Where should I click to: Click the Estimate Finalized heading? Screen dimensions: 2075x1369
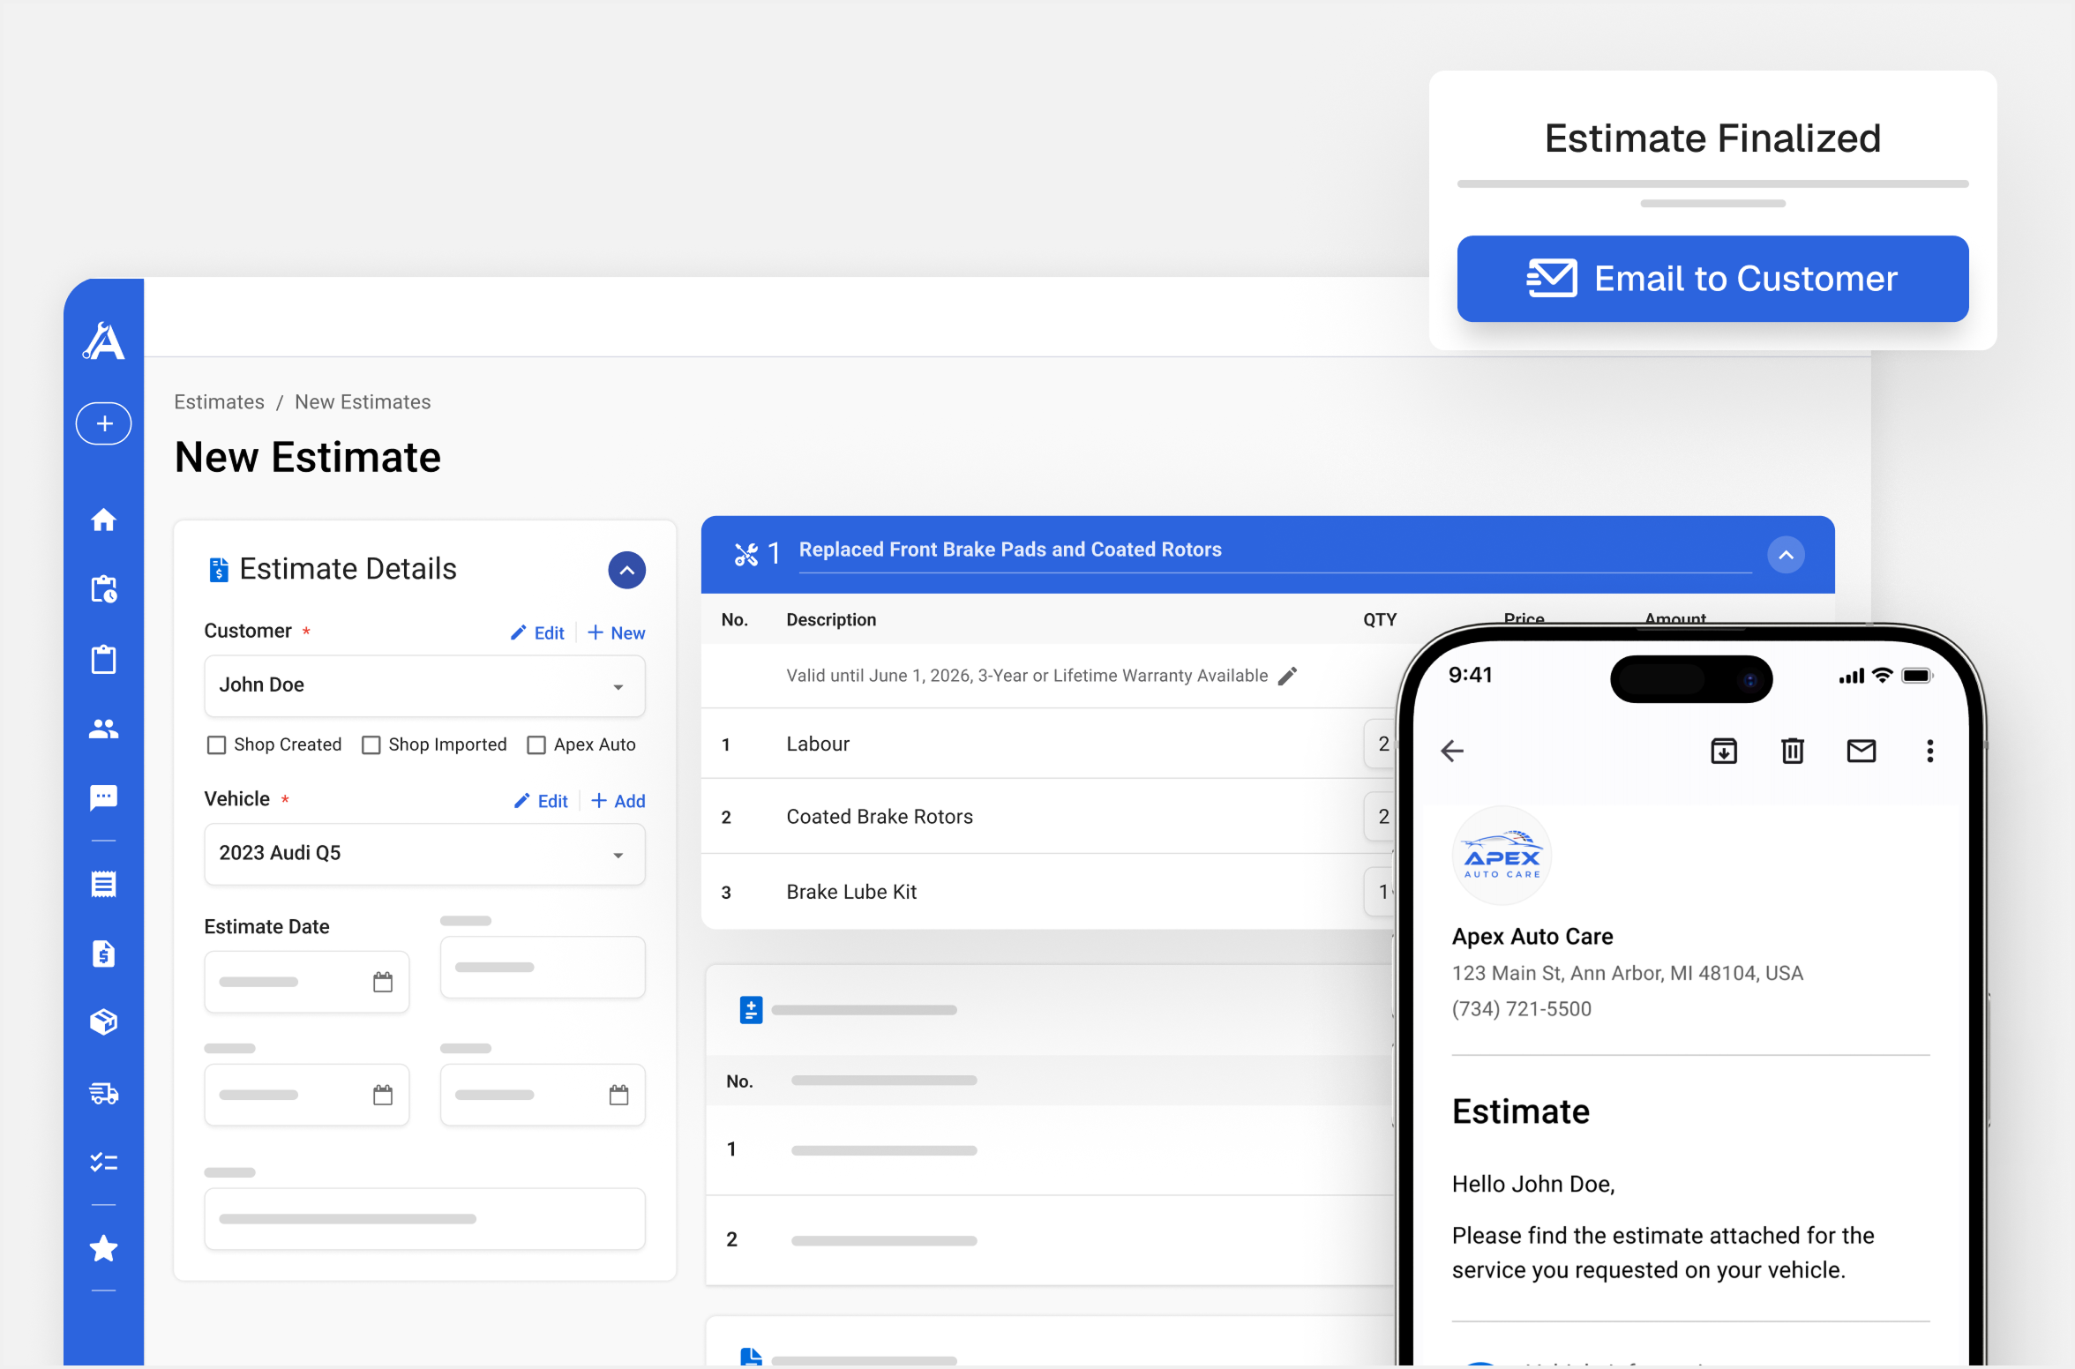[1712, 138]
